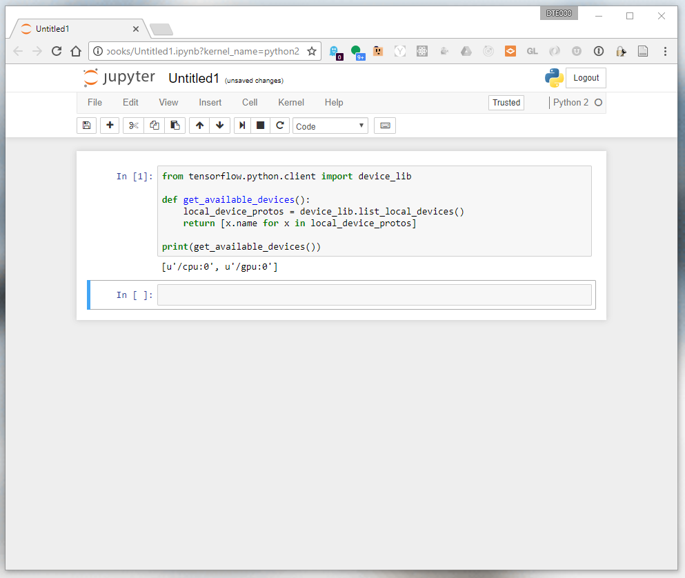Toggle the Trusted notebook button
This screenshot has height=578, width=685.
pyautogui.click(x=506, y=103)
